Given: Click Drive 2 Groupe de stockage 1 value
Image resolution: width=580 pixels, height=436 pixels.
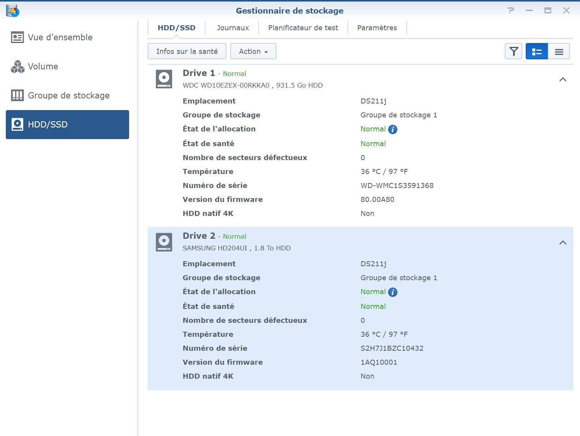Looking at the screenshot, I should [399, 278].
